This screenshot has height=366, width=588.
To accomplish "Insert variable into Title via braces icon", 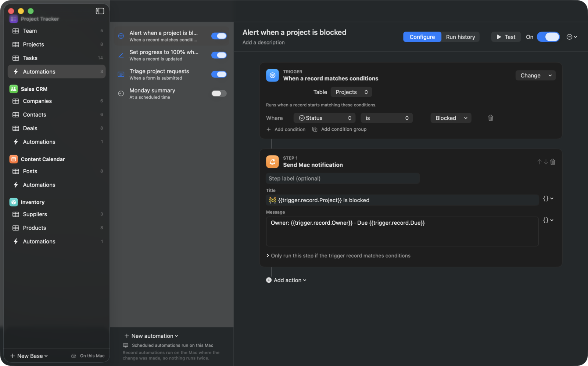I will 548,199.
